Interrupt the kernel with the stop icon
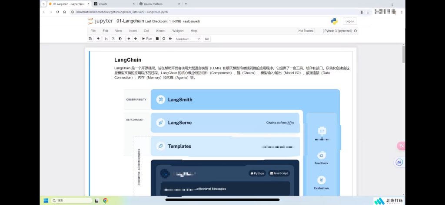The width and height of the screenshot is (445, 205). click(x=157, y=39)
